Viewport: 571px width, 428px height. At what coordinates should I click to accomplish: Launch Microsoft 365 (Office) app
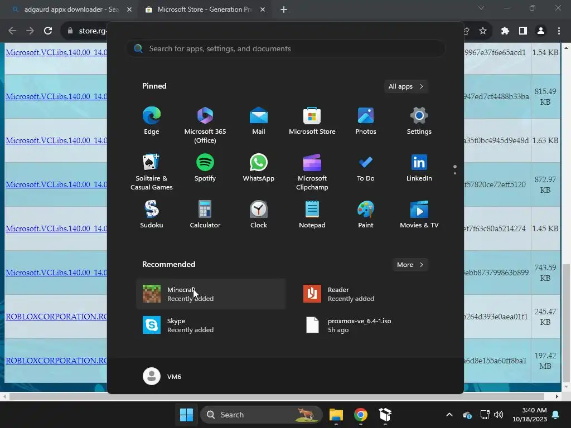point(205,125)
